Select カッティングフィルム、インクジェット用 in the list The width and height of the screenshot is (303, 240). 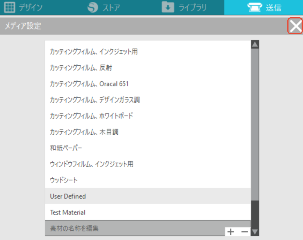(x=148, y=52)
